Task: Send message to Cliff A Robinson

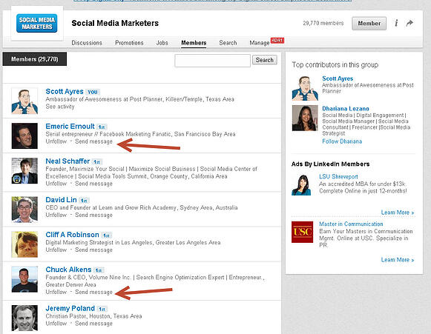Action: [93, 250]
